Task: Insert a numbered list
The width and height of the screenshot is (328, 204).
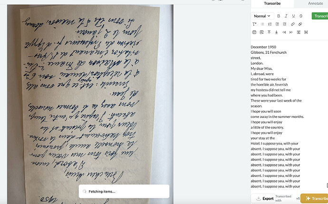Action: pyautogui.click(x=270, y=24)
